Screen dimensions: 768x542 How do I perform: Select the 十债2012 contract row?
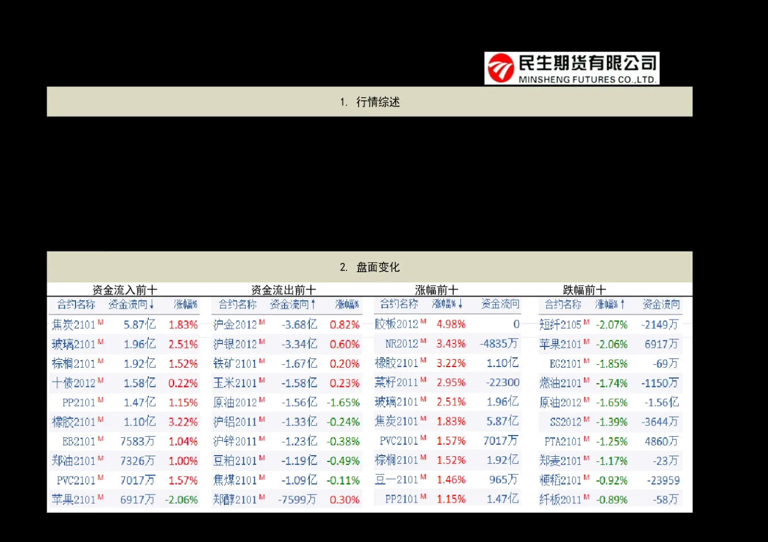tap(123, 383)
